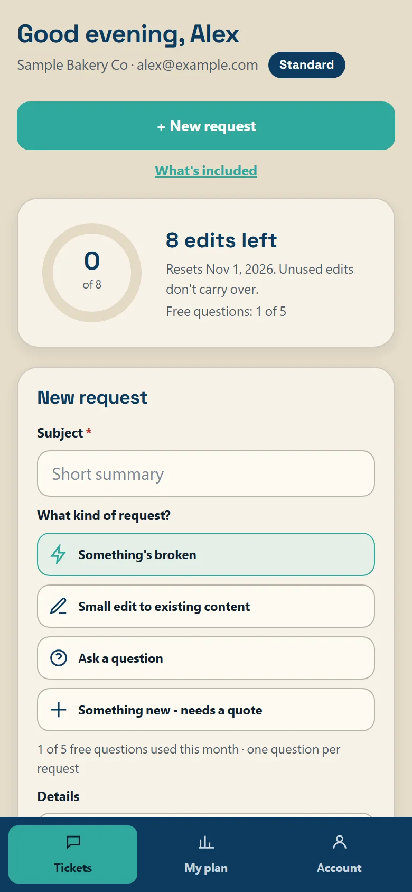
Task: Click the pencil edit icon
Action: (58, 606)
